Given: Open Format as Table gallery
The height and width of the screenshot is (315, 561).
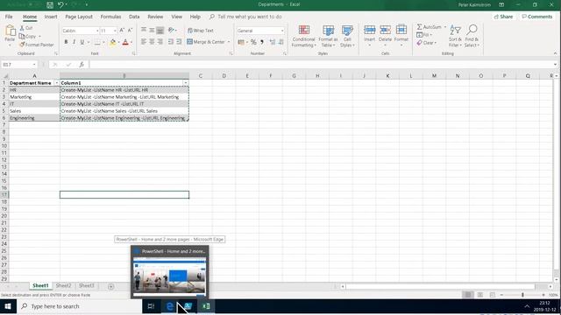Looking at the screenshot, I should (328, 36).
